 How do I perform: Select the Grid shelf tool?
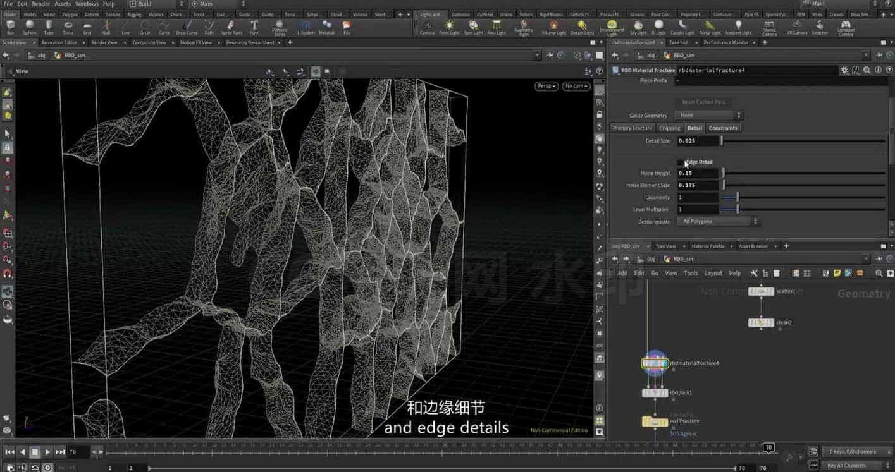coord(87,27)
